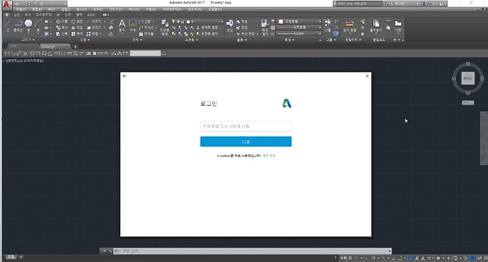Click Match Properties (특성 일치) icon

pyautogui.click(x=264, y=26)
